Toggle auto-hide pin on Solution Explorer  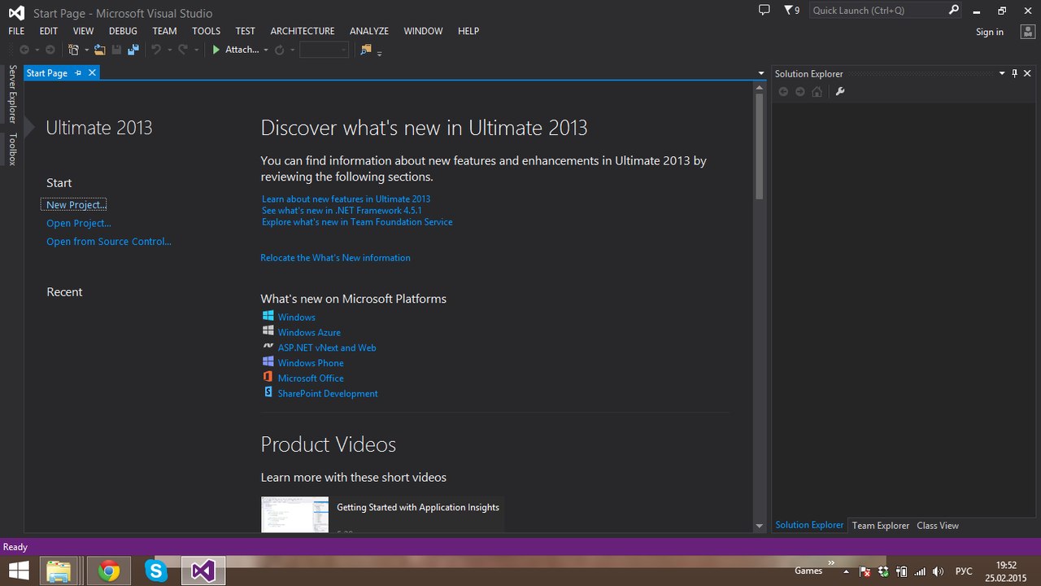[1014, 73]
